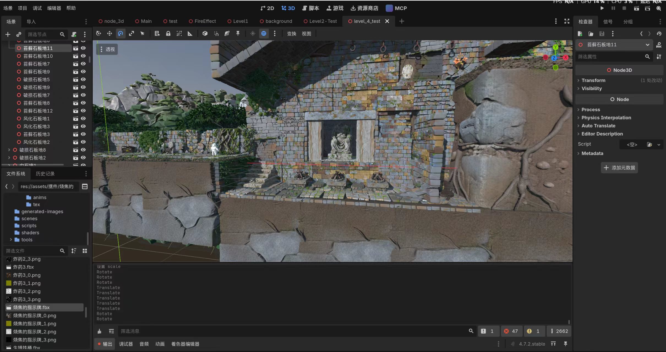Open the 资源商店 asset library
666x352 pixels.
point(364,8)
